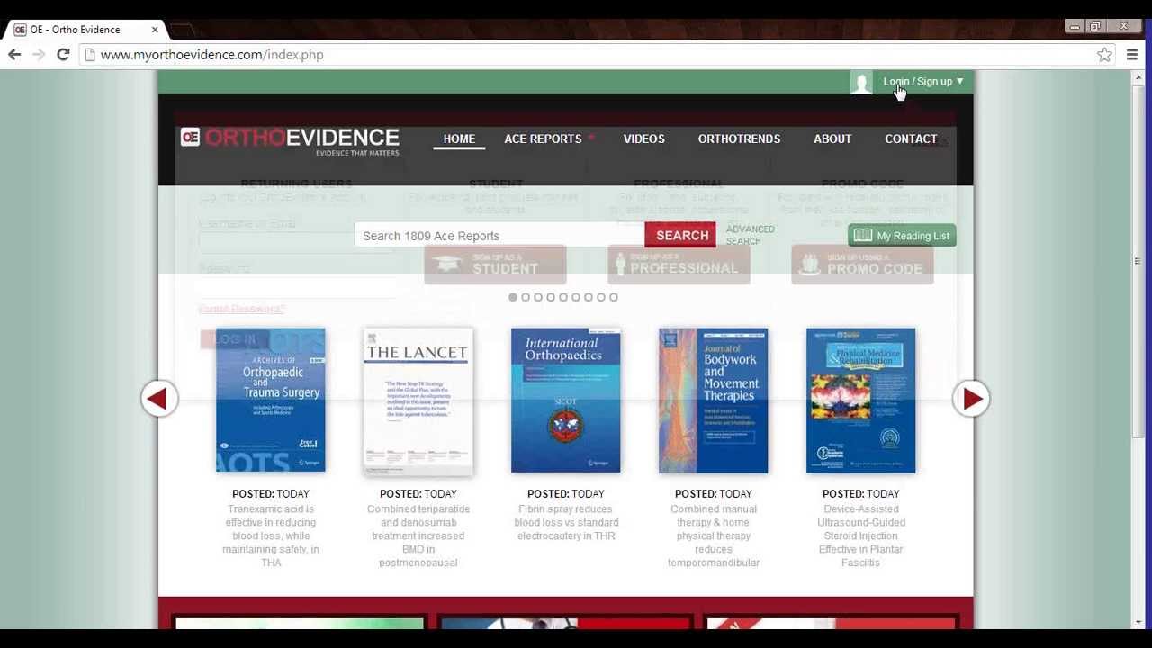The width and height of the screenshot is (1152, 648).
Task: Open the ACE REPORTS menu
Action: point(543,139)
